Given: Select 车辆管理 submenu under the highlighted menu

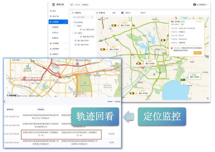Looking at the screenshot, I should (55, 27).
